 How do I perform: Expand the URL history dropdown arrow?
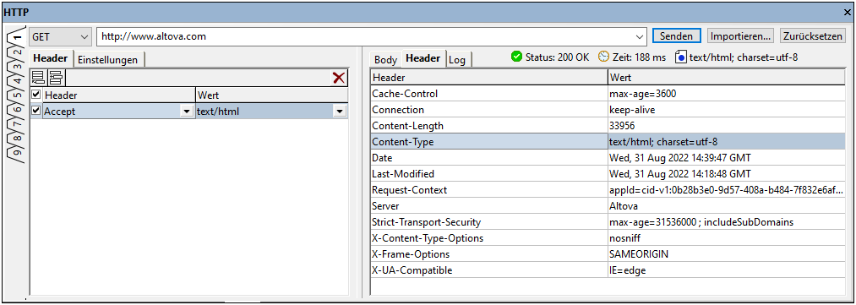pos(641,36)
